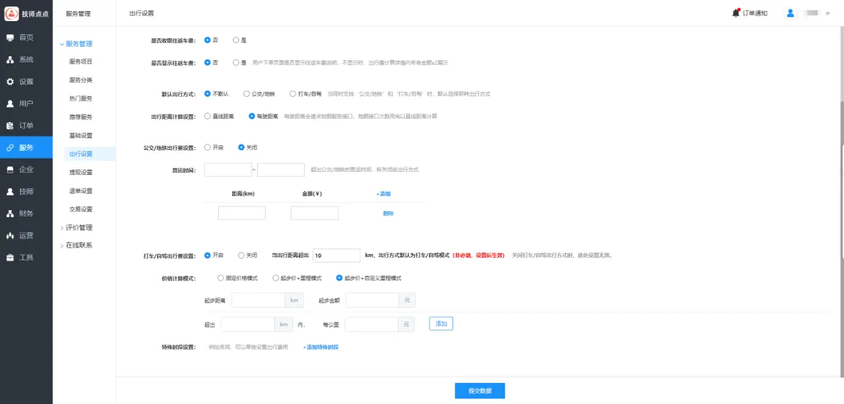Click the 设置 gear icon in sidebar
Image resolution: width=844 pixels, height=404 pixels.
click(10, 81)
